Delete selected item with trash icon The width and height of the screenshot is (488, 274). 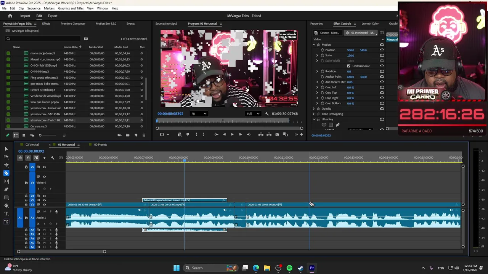tap(144, 135)
